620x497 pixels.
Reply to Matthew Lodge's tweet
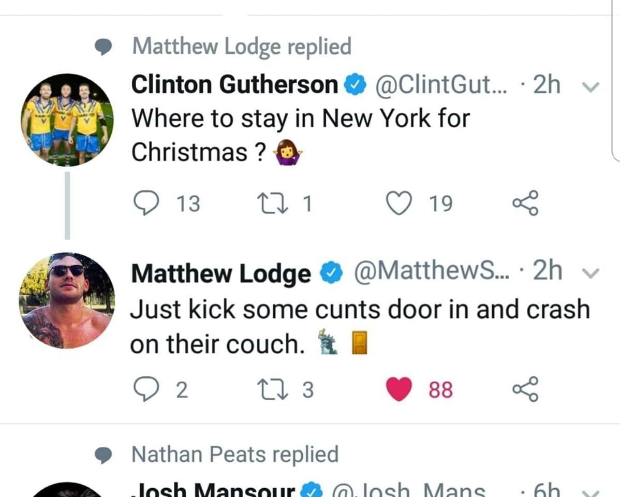(146, 389)
